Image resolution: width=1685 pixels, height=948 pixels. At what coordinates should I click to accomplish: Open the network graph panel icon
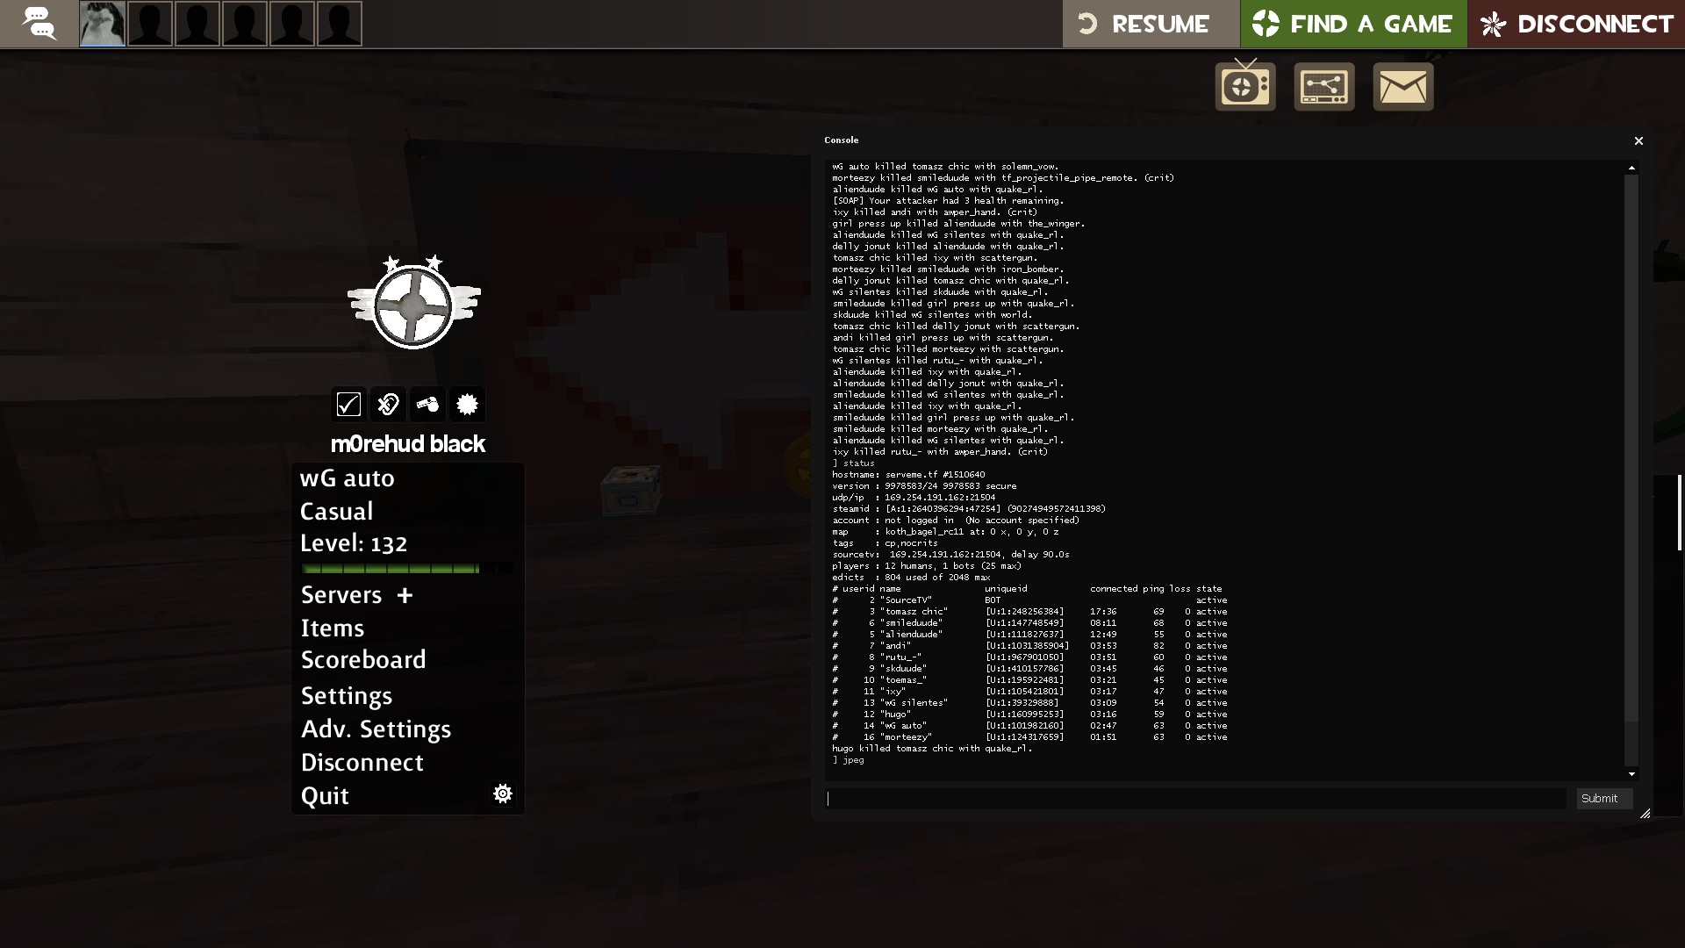coord(1323,86)
